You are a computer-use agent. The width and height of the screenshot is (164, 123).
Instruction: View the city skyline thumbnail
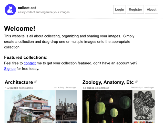[66, 105]
